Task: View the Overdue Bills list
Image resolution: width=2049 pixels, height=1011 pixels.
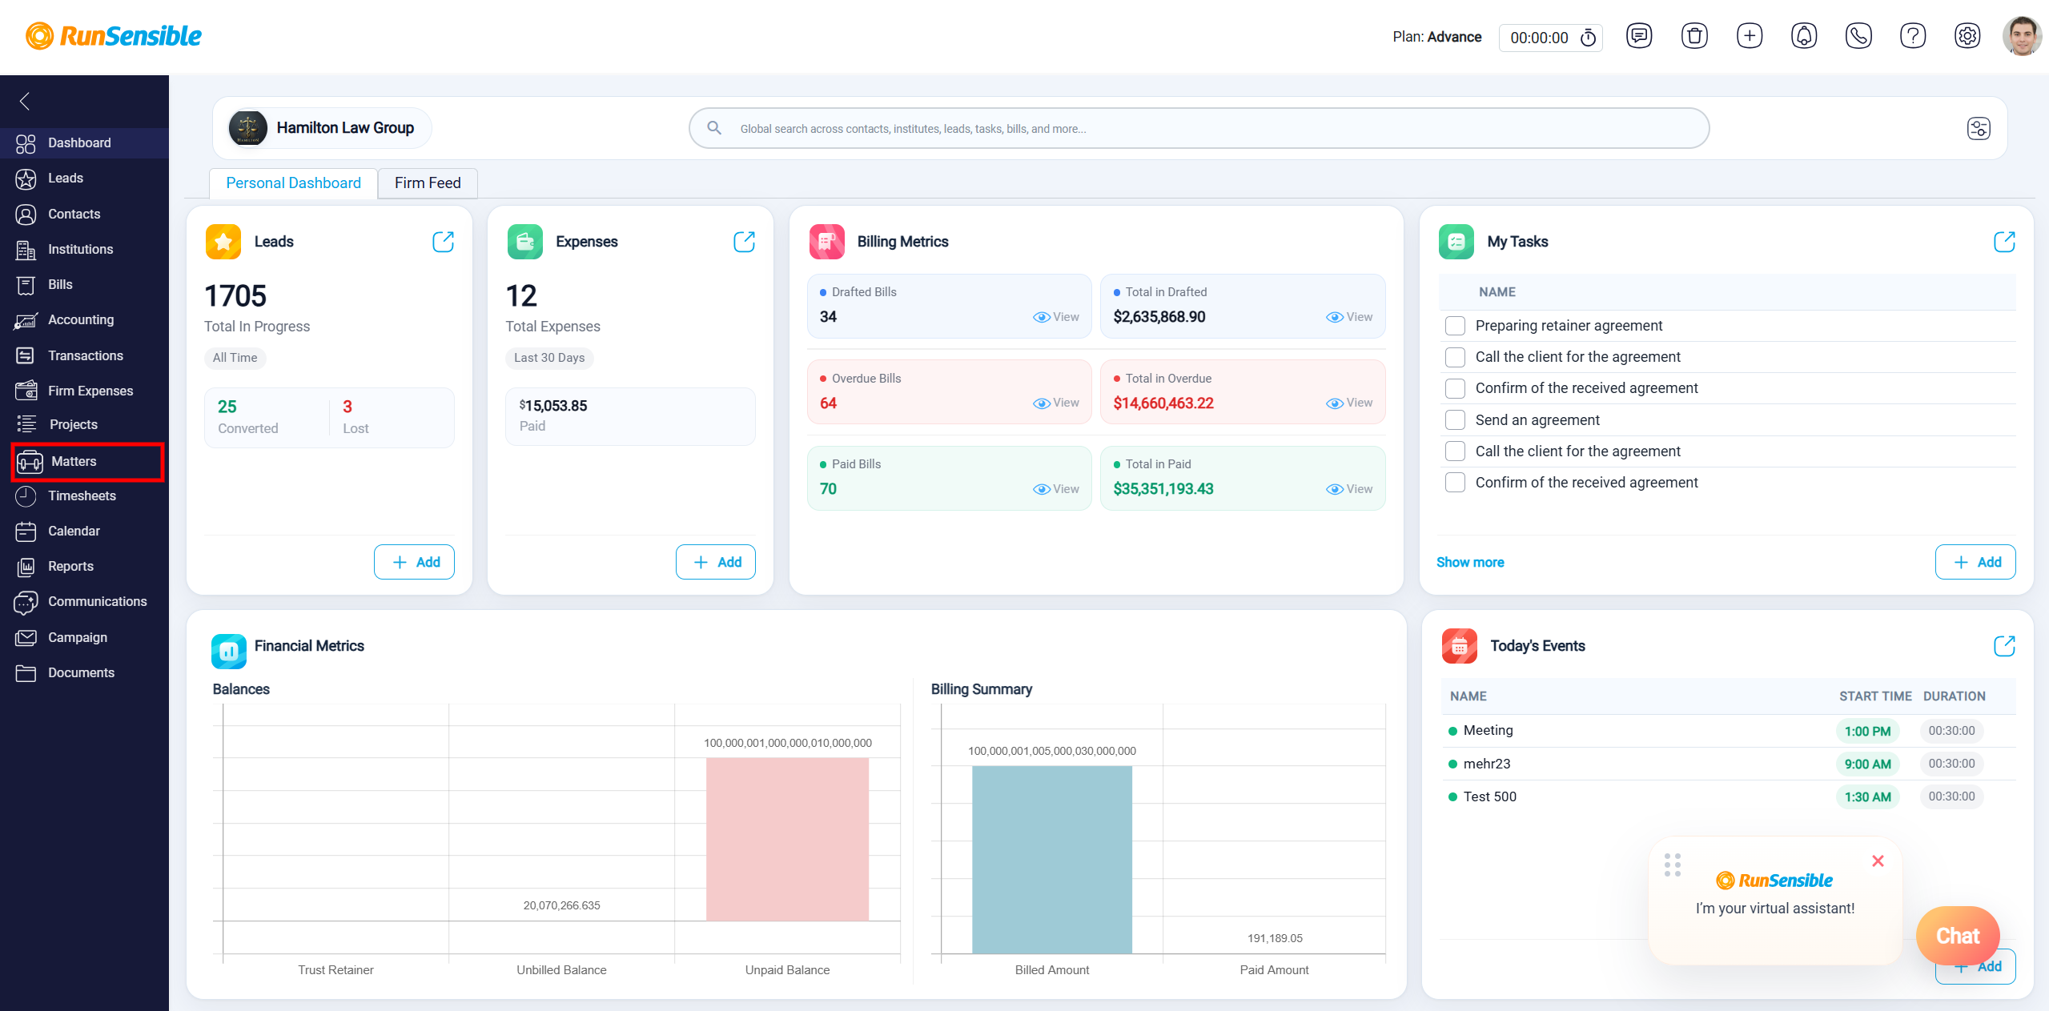Action: point(1056,403)
